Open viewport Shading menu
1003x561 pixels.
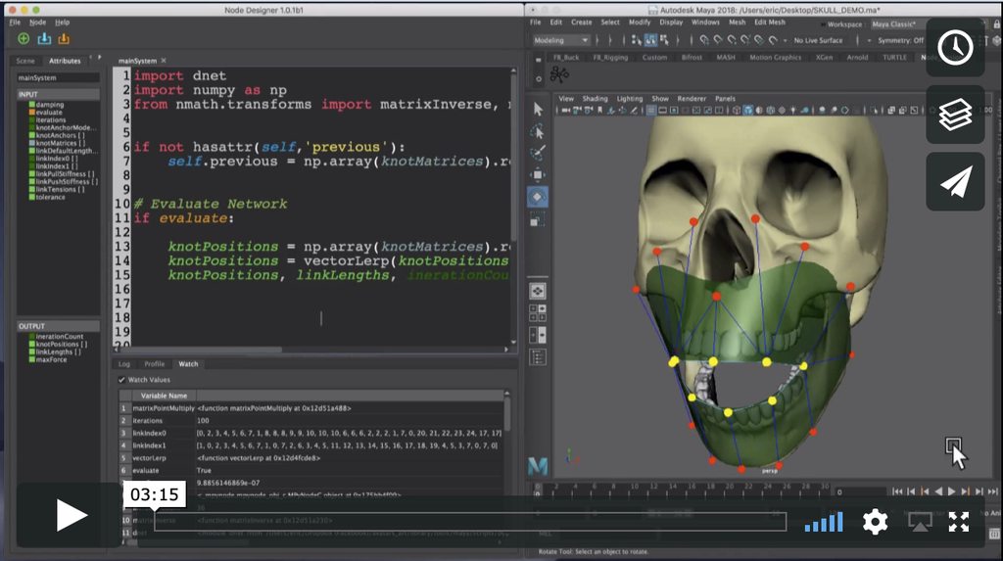pyautogui.click(x=595, y=99)
